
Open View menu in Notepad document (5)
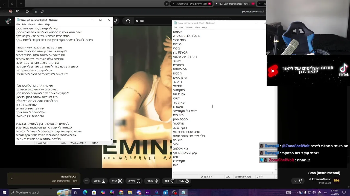tap(197, 27)
